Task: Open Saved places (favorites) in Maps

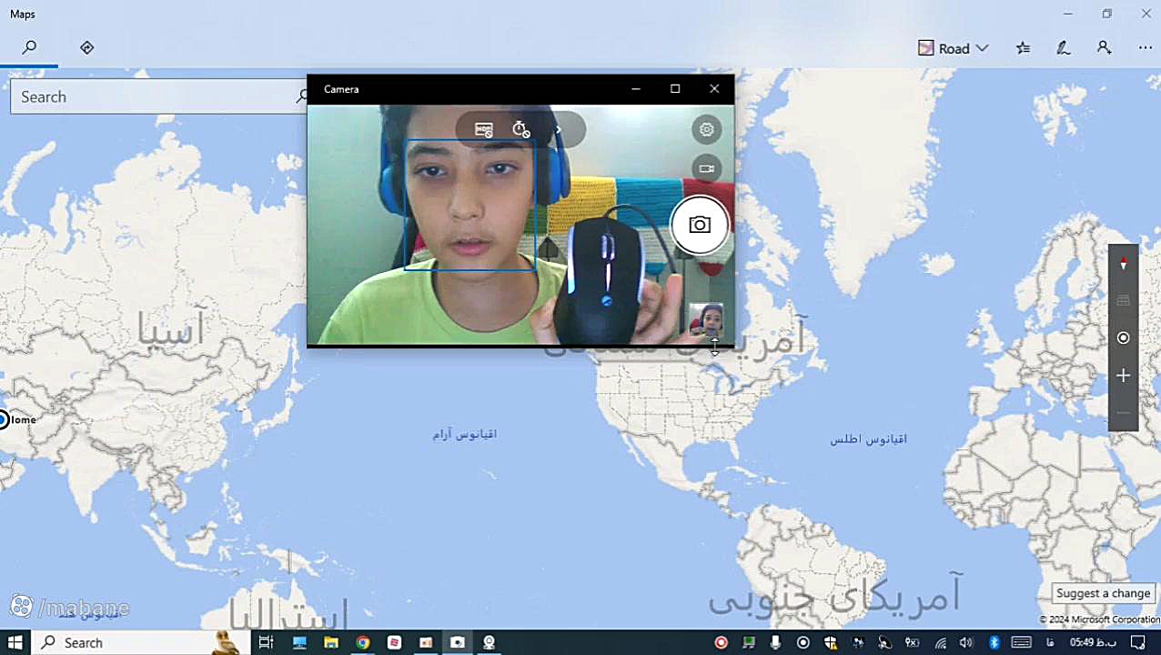Action: click(1024, 48)
